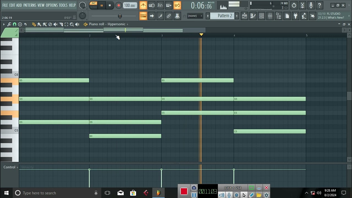Select the Draw pencil tool in piano roll
Image resolution: width=352 pixels, height=198 pixels.
(34, 24)
